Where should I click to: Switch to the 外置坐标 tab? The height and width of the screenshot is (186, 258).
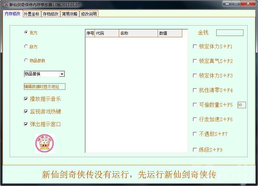(x=31, y=14)
